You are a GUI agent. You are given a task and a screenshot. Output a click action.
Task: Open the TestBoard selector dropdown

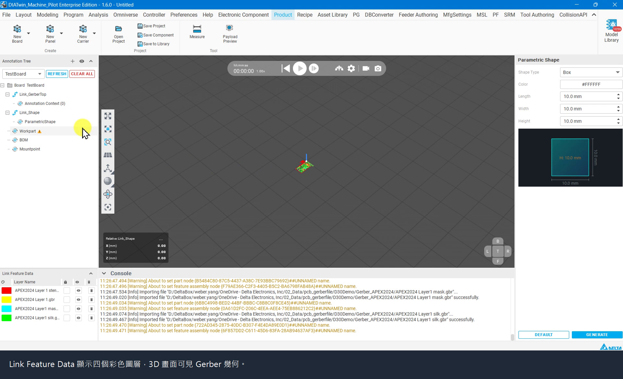coord(23,74)
